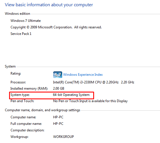Click the 'Computer name:' label
Screen dimensions: 160x143
click(23, 117)
